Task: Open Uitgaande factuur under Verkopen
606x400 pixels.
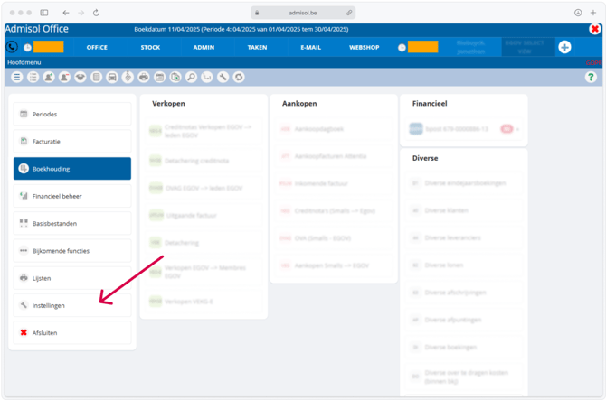Action: point(204,215)
